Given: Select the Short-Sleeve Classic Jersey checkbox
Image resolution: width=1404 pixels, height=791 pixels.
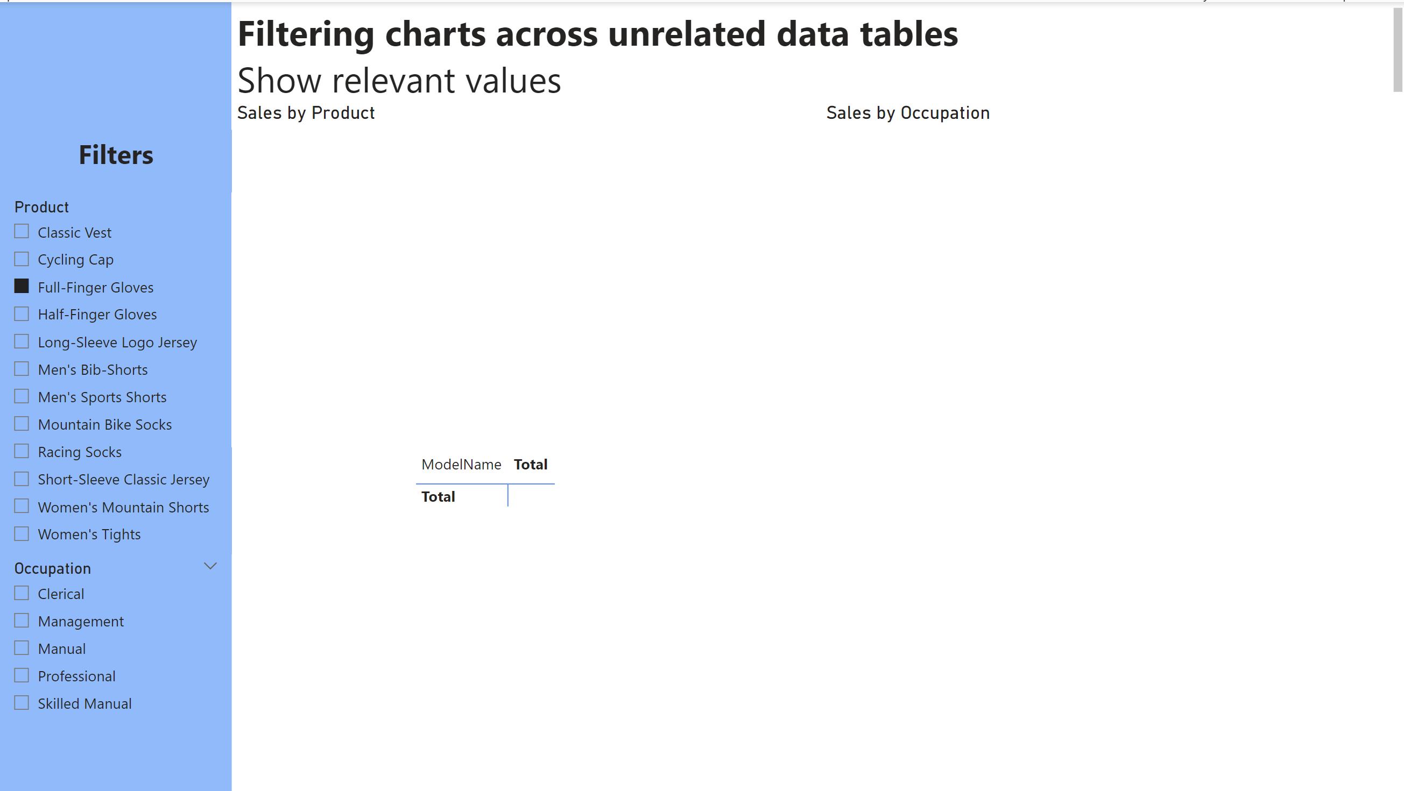Looking at the screenshot, I should coord(21,479).
